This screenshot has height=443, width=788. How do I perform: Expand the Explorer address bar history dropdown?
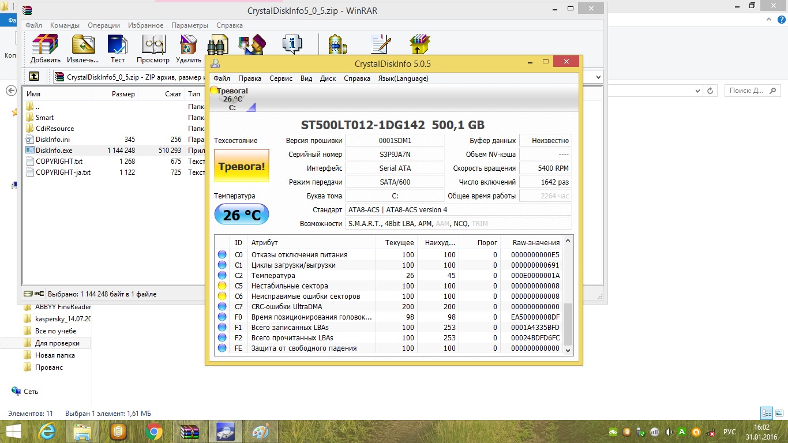tap(696, 91)
